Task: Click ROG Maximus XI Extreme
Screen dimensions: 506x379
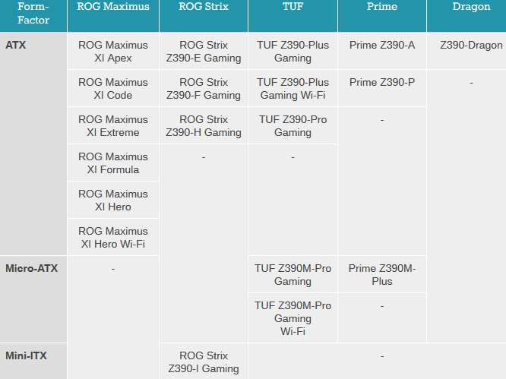Action: click(x=113, y=125)
